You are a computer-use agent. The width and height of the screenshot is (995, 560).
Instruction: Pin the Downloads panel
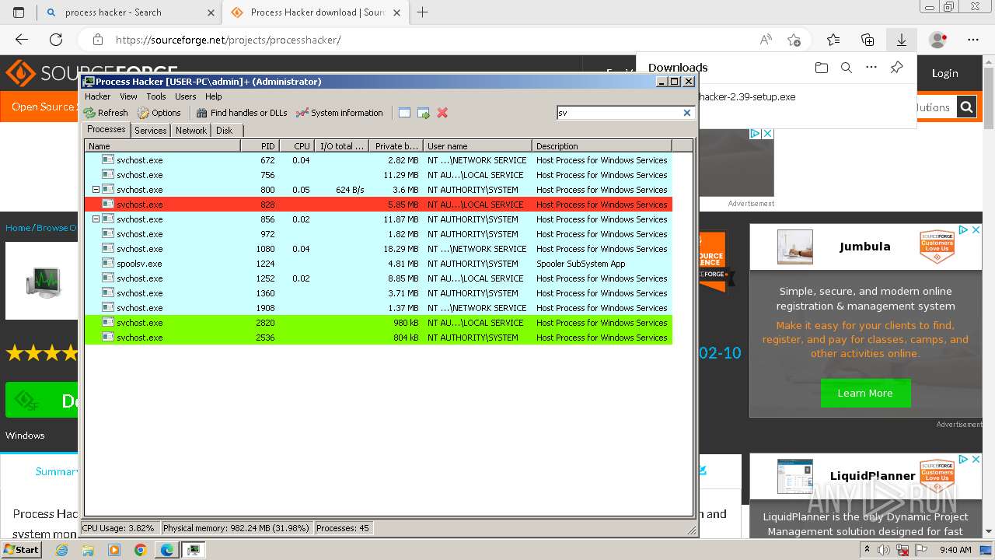pyautogui.click(x=896, y=68)
